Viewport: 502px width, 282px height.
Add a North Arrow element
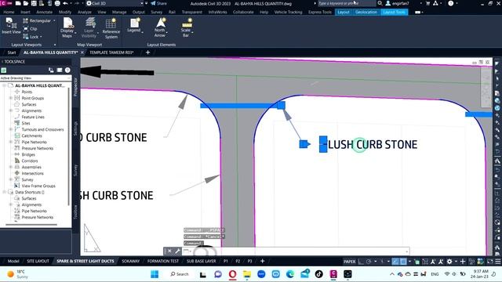[160, 27]
